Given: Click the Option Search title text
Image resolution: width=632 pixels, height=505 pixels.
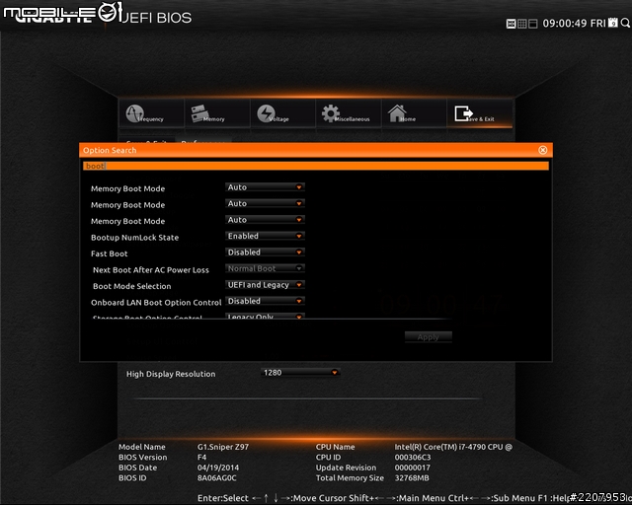Looking at the screenshot, I should tap(110, 151).
